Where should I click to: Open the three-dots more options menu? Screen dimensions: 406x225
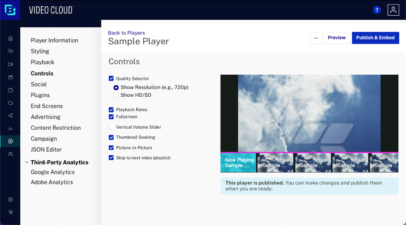click(316, 38)
